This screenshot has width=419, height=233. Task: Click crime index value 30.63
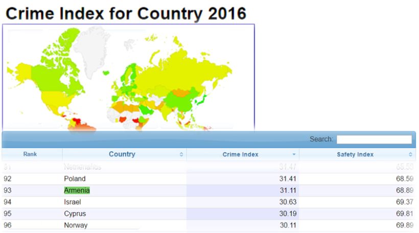point(288,202)
